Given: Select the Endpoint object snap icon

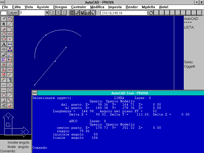Looking at the screenshot, I should tap(4, 85).
